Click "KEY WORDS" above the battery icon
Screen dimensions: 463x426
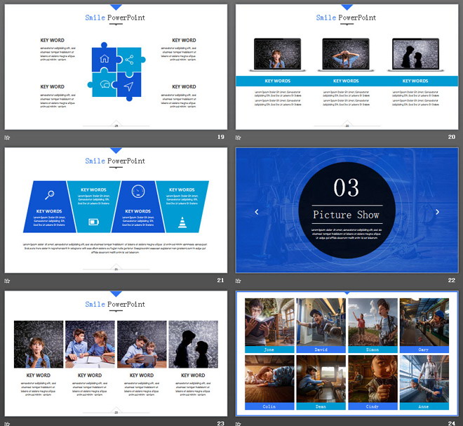[x=93, y=189]
